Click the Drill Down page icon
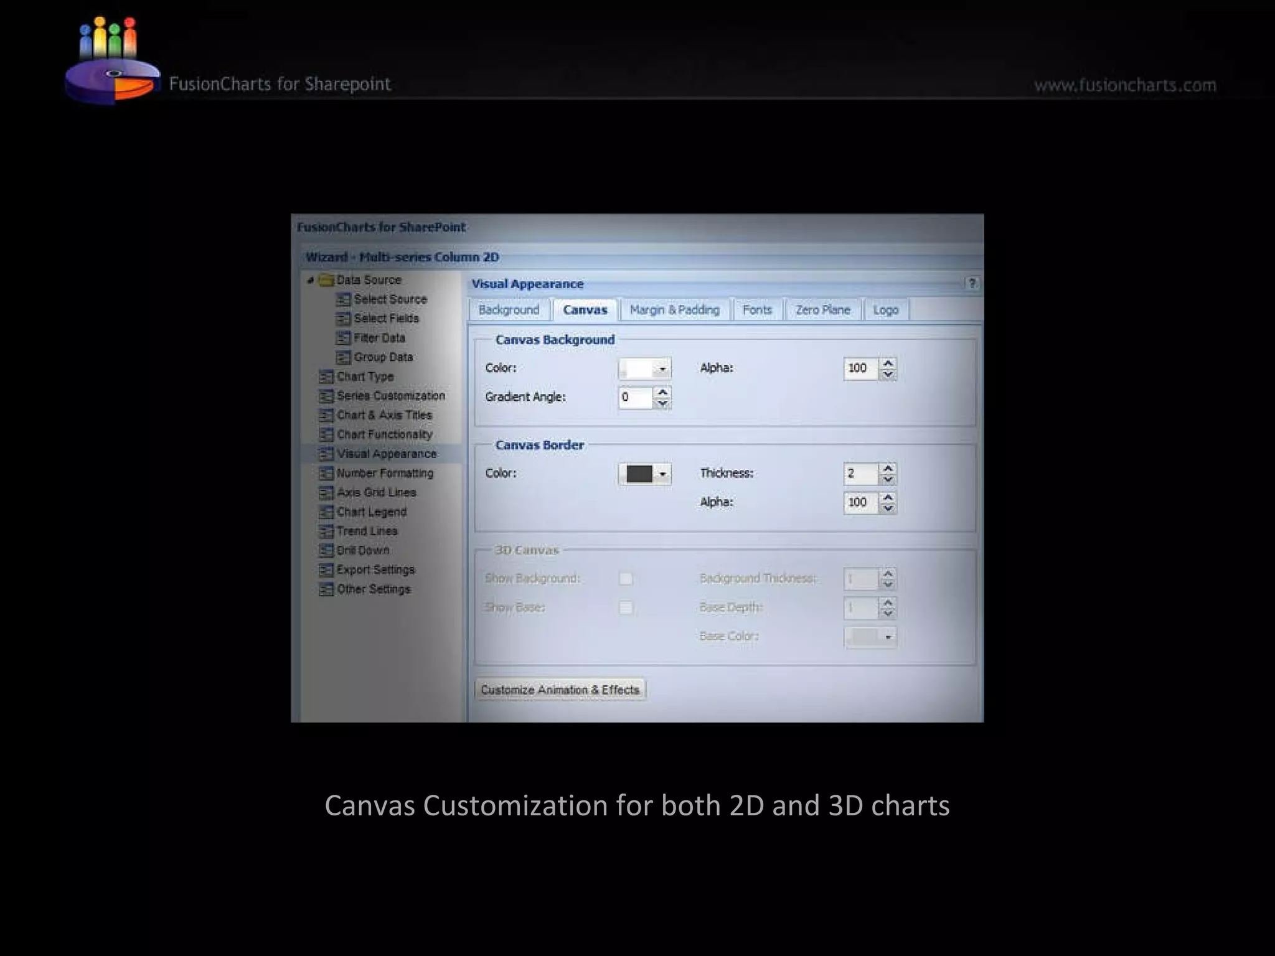Screen dimensions: 1275x956 [x=326, y=550]
